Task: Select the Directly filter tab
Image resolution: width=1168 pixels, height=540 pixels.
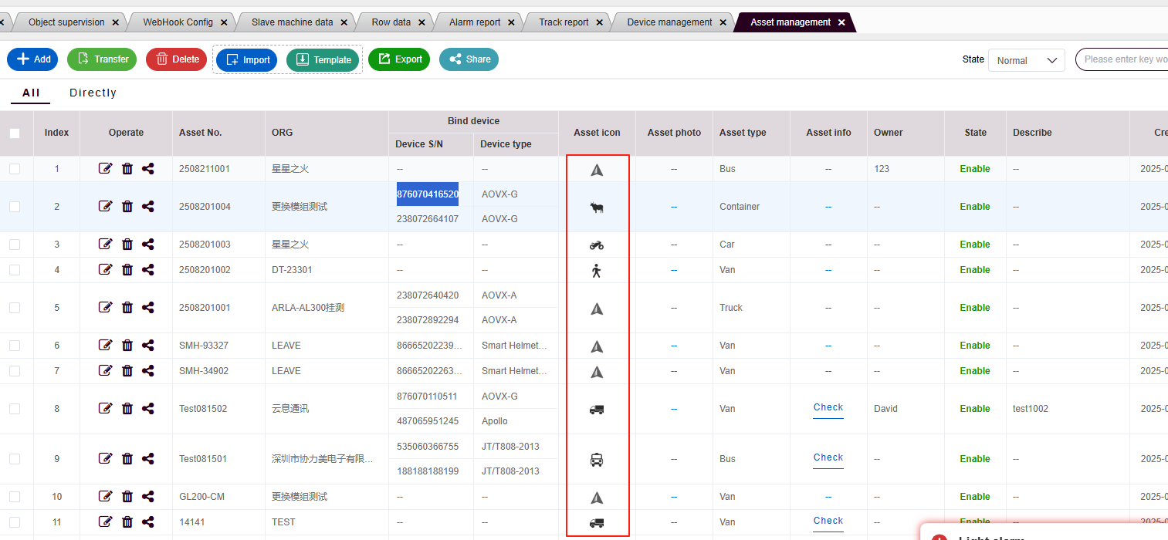Action: pos(93,93)
